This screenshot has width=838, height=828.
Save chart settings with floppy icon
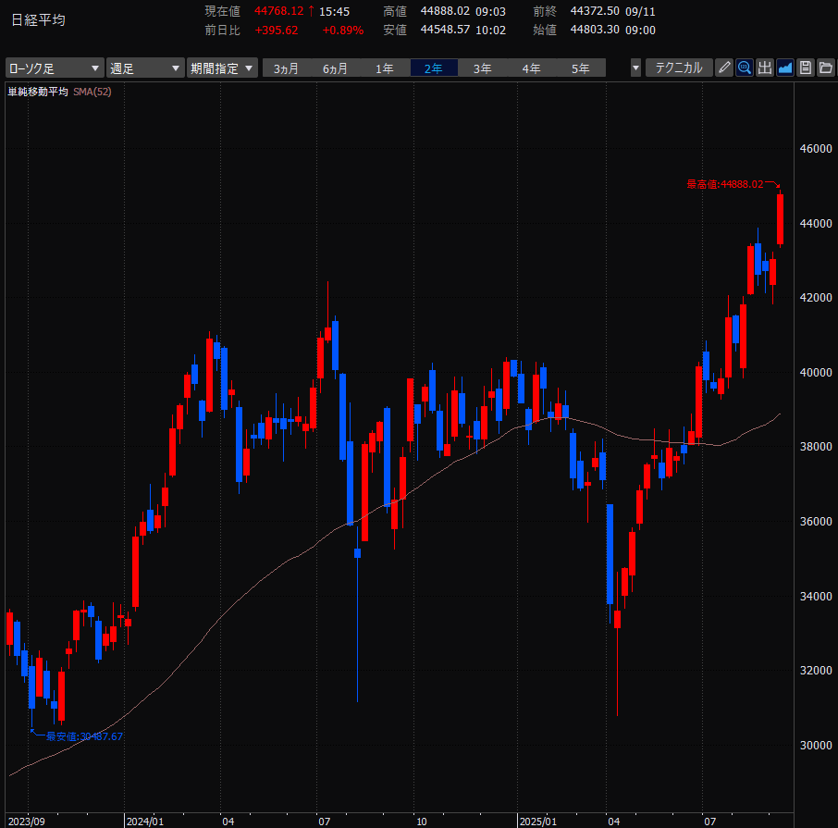pos(806,68)
